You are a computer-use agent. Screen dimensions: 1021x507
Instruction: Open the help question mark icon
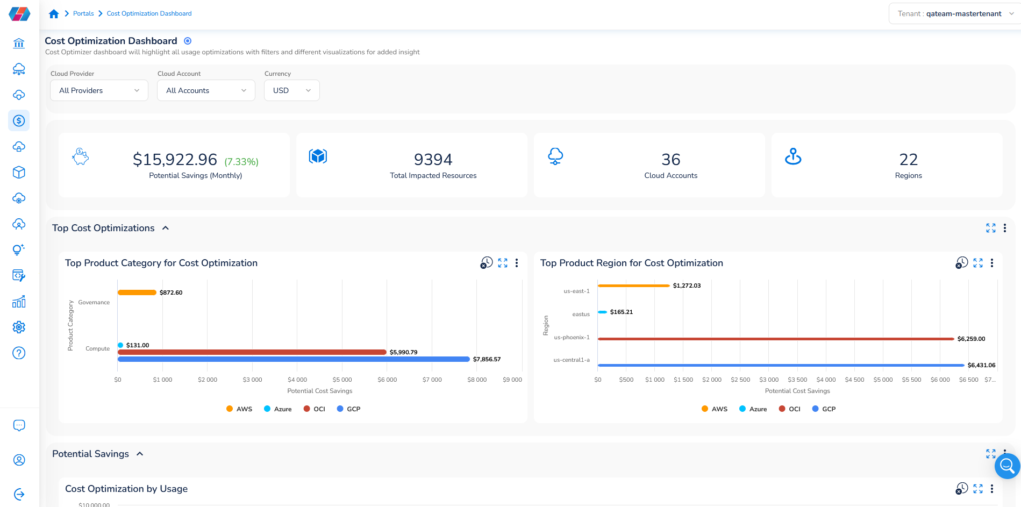pos(19,353)
